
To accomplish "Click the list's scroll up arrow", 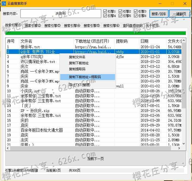I will point(184,41).
